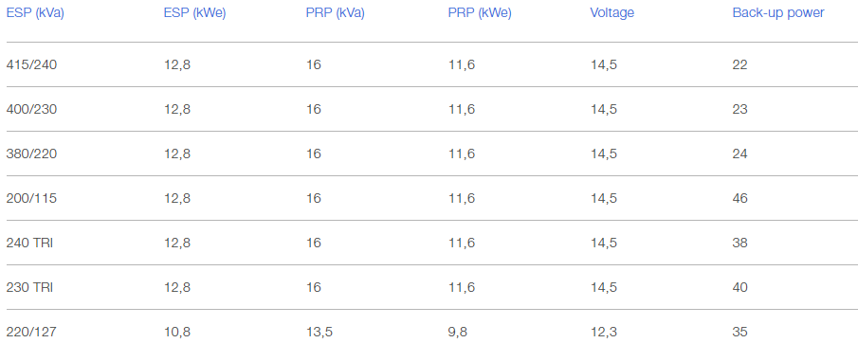Select the 415/240 row label
858x361 pixels.
[x=31, y=65]
